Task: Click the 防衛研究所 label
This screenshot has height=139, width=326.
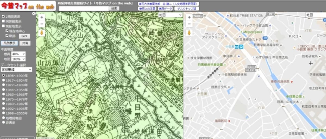Action: (310, 56)
